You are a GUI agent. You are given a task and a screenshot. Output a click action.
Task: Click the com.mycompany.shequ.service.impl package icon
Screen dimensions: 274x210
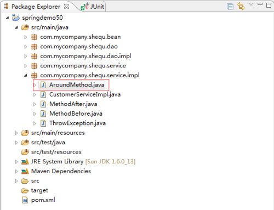pos(34,75)
